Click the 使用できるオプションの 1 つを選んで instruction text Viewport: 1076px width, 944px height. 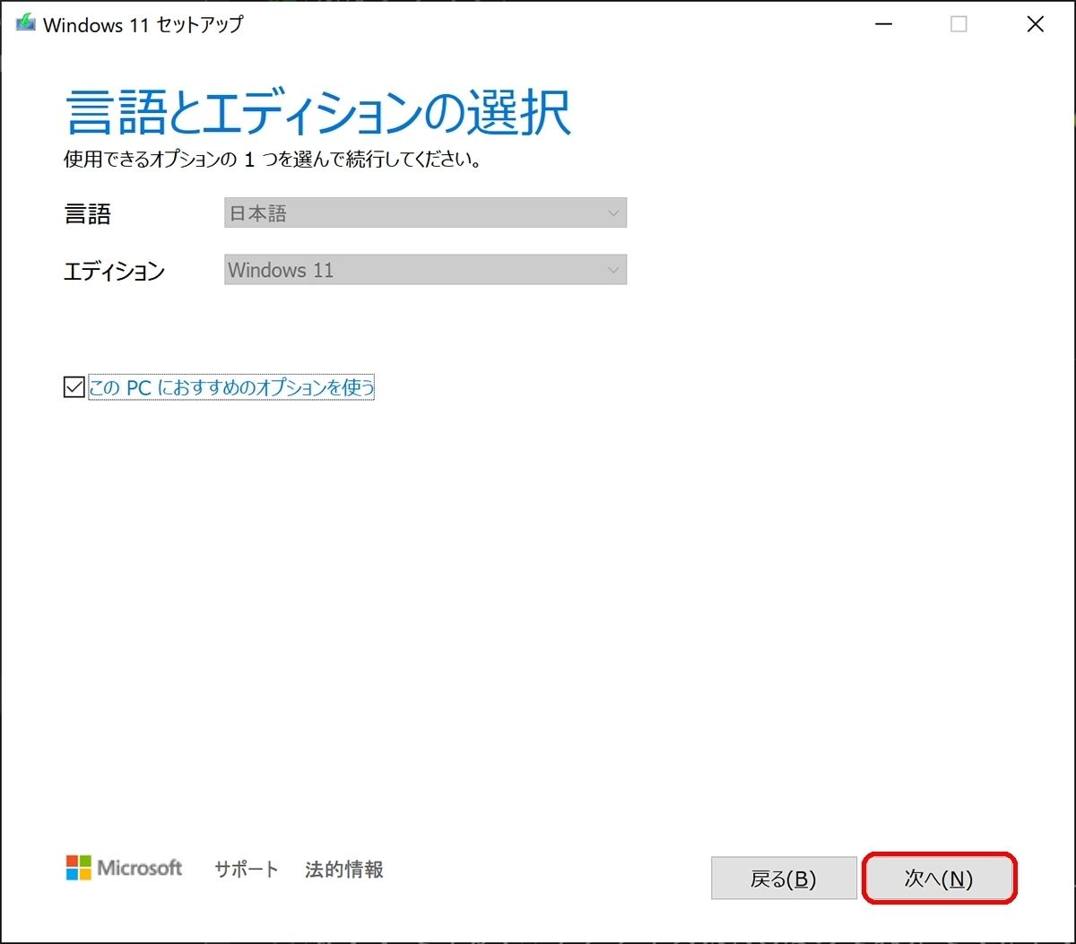tap(273, 160)
